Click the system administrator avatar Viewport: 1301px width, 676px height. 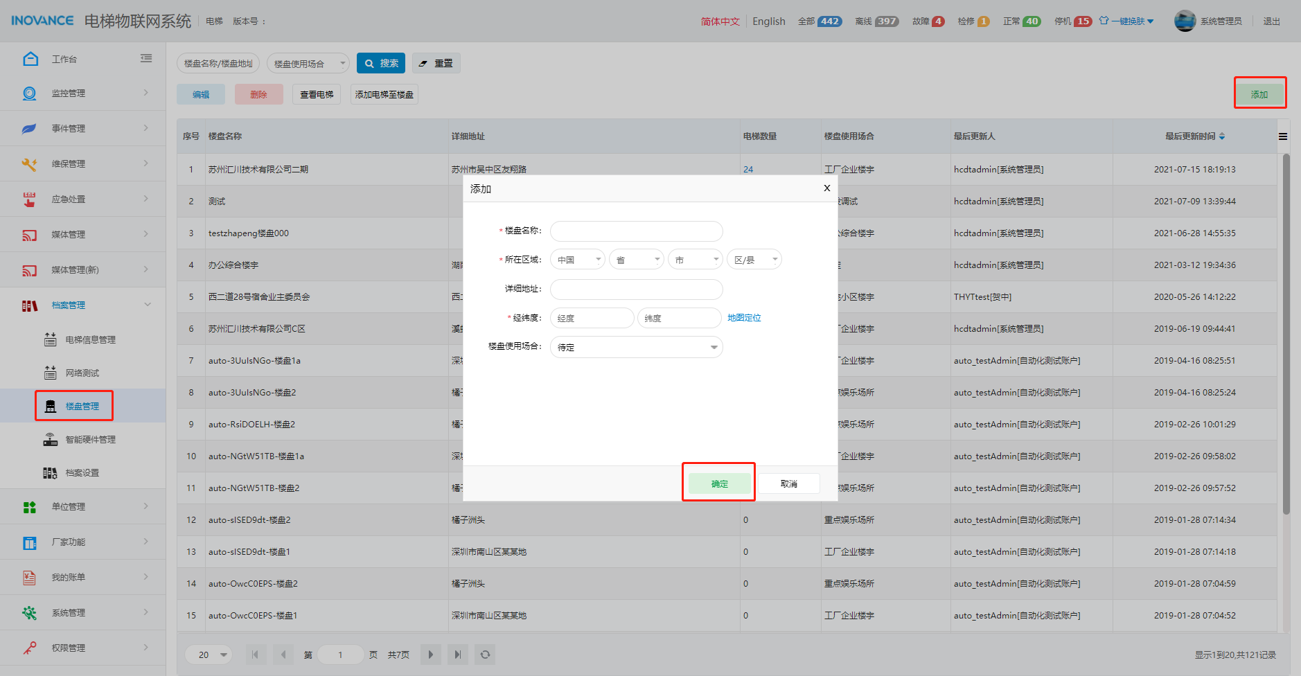[x=1185, y=21]
